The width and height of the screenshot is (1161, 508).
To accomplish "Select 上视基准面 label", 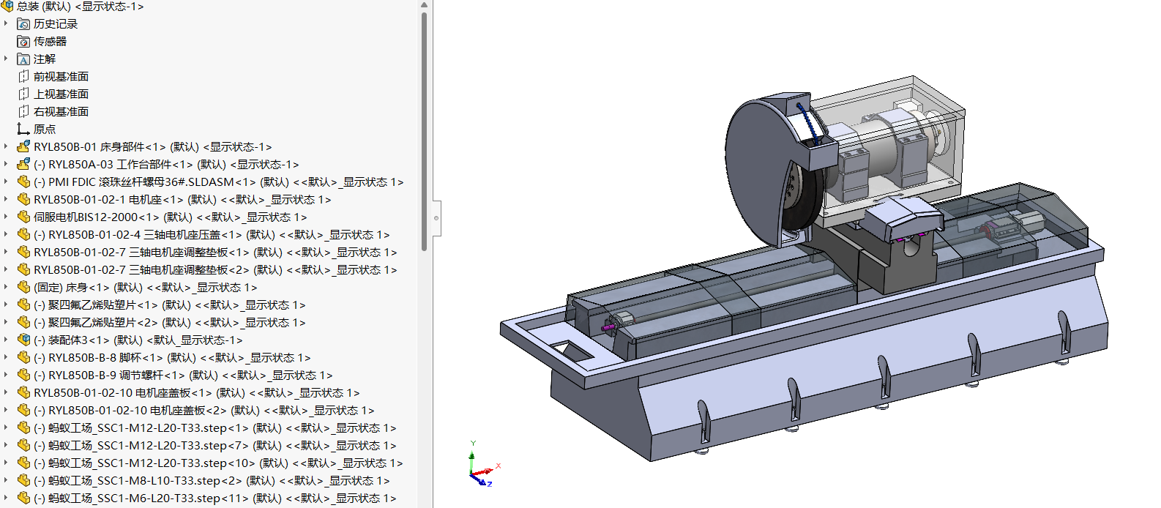I will click(61, 94).
